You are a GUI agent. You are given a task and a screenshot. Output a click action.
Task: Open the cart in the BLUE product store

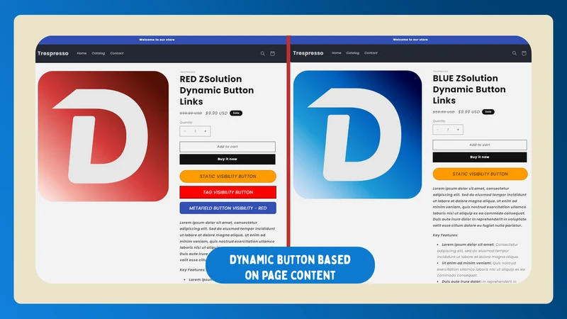click(524, 53)
